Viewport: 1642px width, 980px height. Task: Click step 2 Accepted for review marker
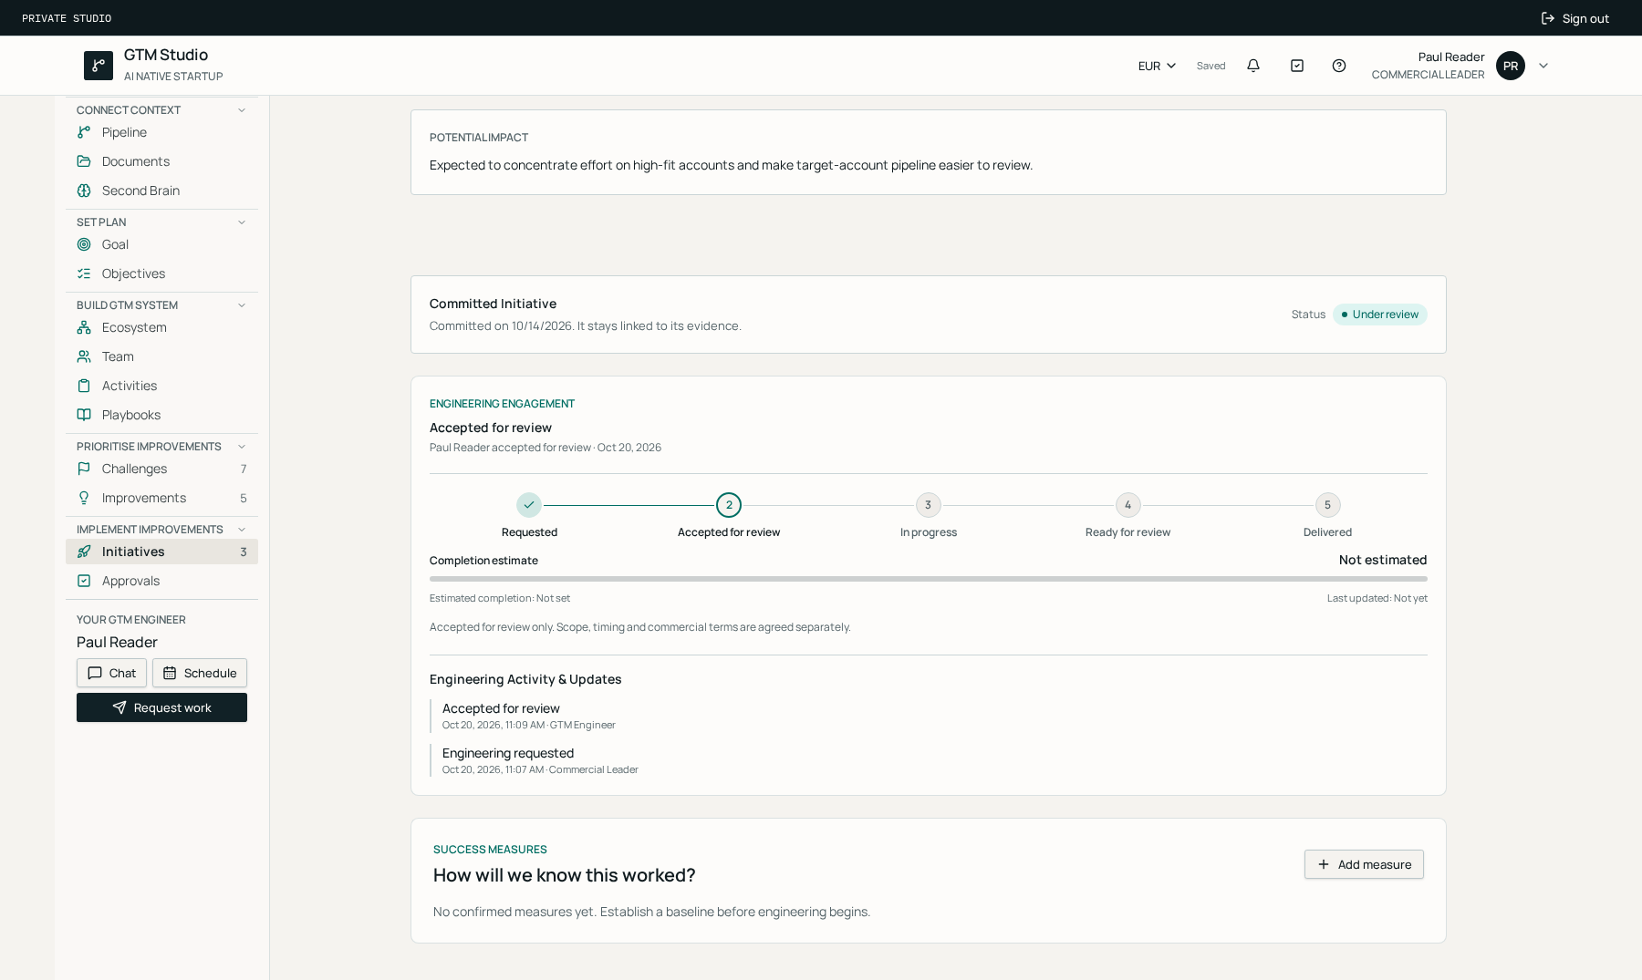[x=729, y=505]
